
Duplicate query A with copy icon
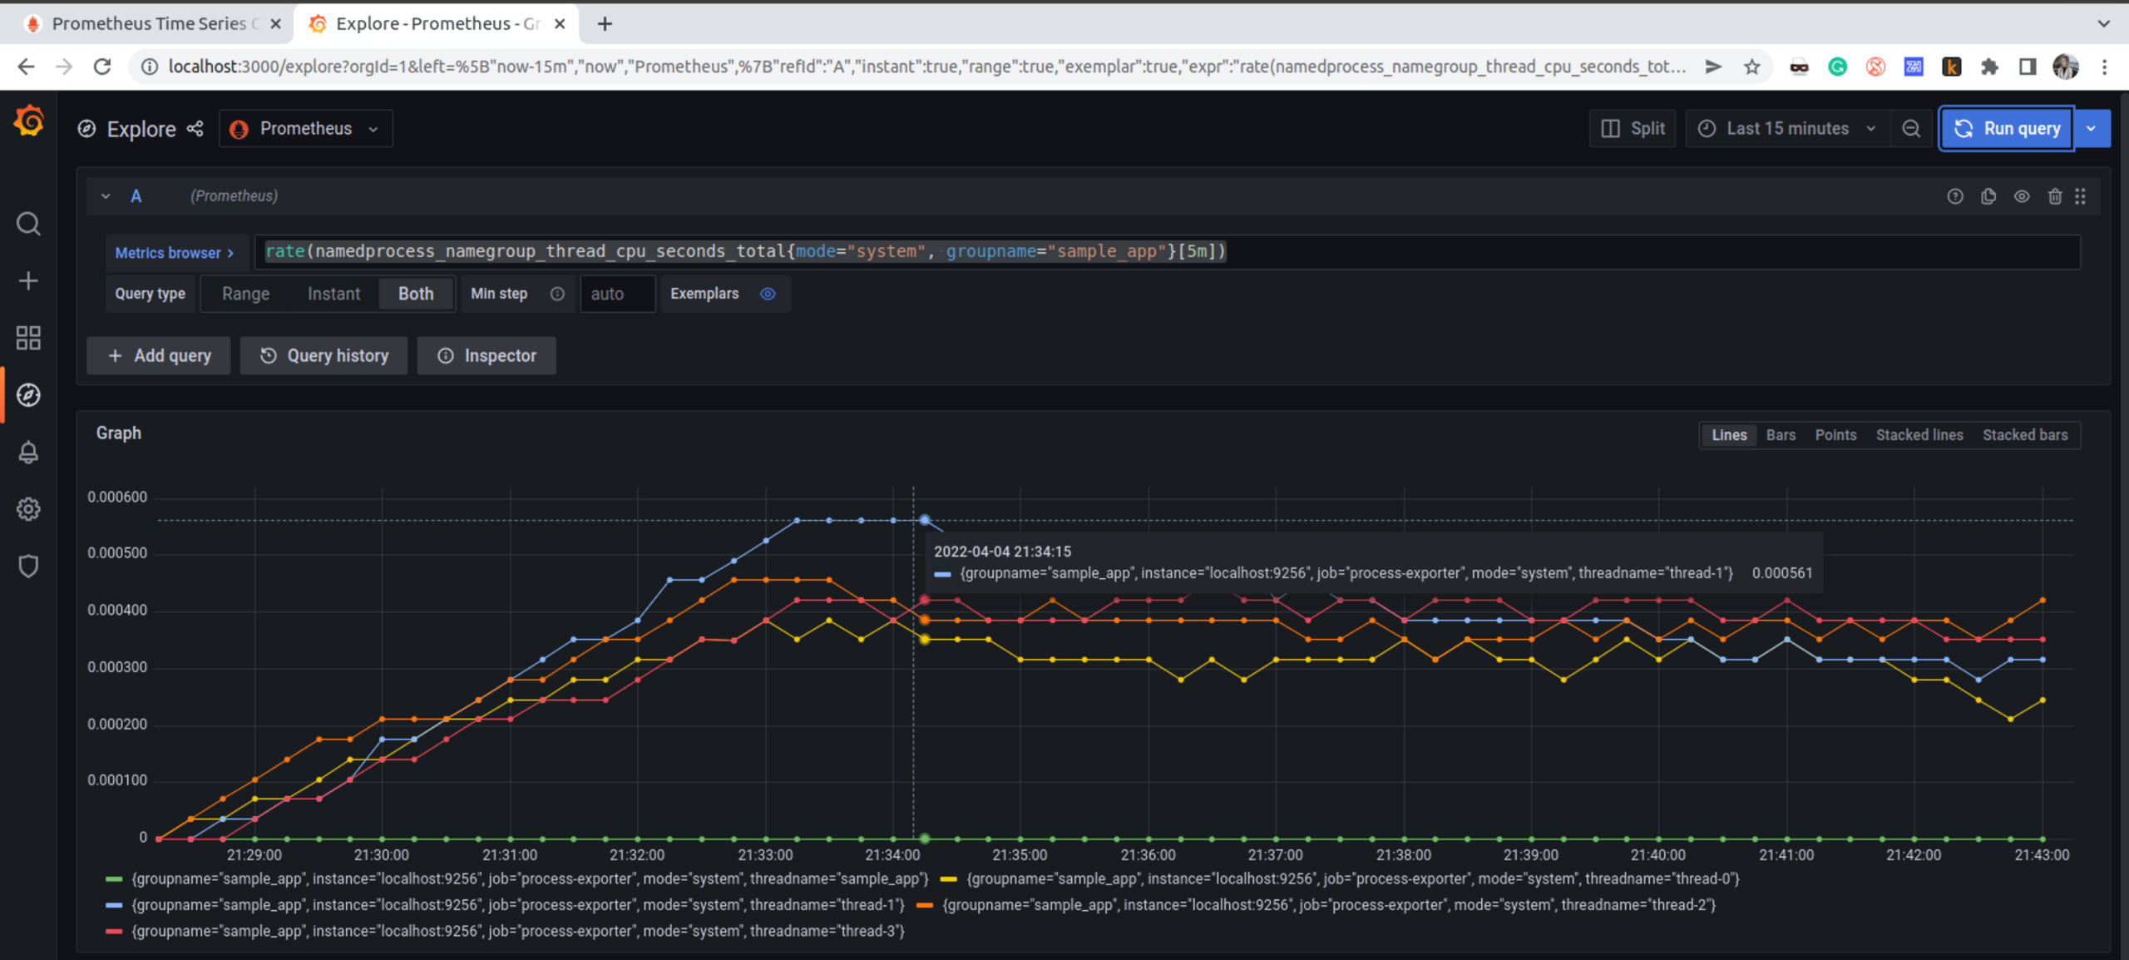[x=1988, y=196]
